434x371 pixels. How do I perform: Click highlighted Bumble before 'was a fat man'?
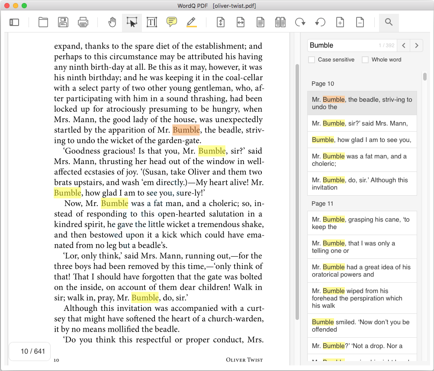tap(115, 203)
